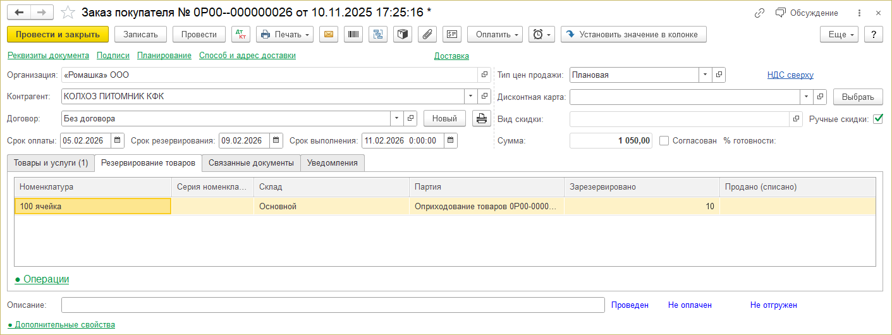892x335 pixels.
Task: Click the barcode scan icon
Action: (x=353, y=34)
